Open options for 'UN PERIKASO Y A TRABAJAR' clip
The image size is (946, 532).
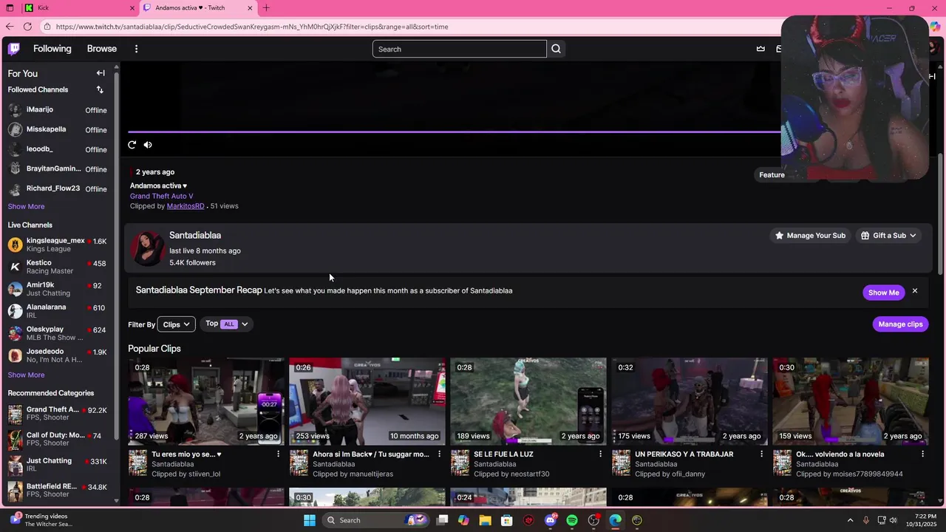761,454
